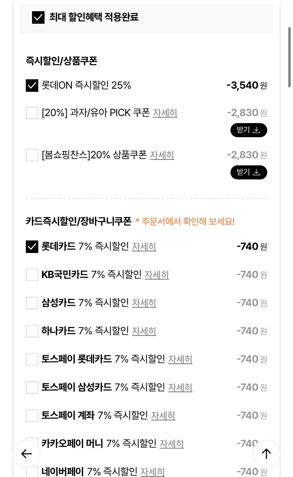Click the vertical scrollbar thumb
This screenshot has height=477, width=293.
[x=289, y=57]
